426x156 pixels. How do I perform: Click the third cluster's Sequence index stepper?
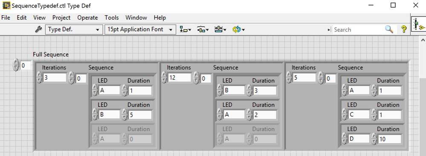click(321, 78)
